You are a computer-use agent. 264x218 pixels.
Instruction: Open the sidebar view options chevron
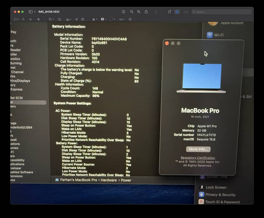click(35, 12)
